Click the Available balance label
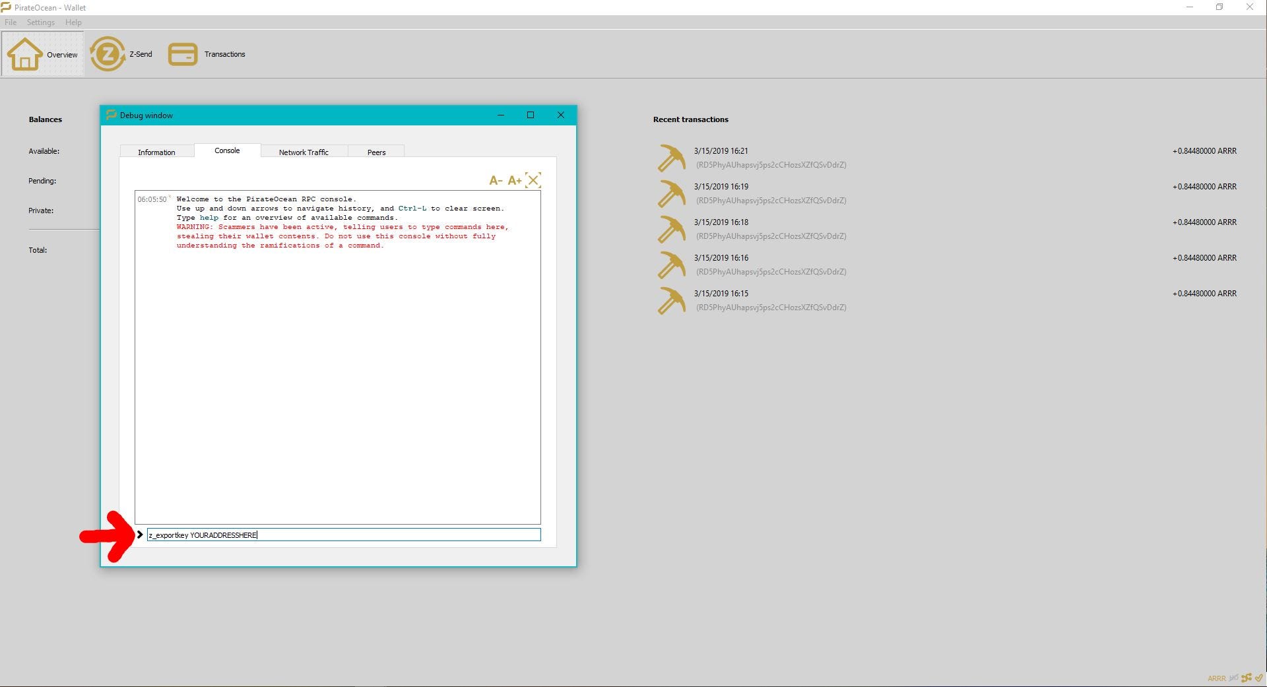 click(44, 151)
